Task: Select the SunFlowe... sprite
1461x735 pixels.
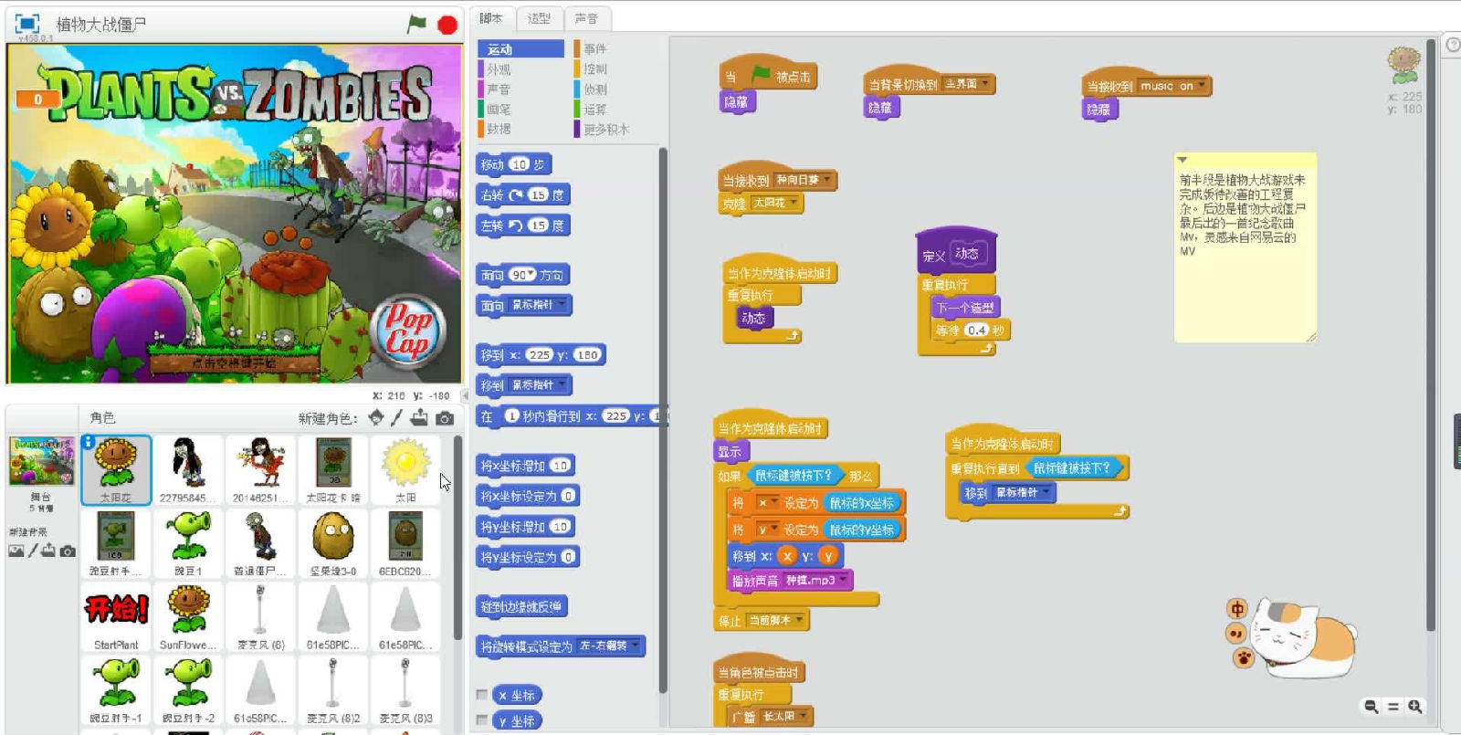Action: tap(188, 616)
